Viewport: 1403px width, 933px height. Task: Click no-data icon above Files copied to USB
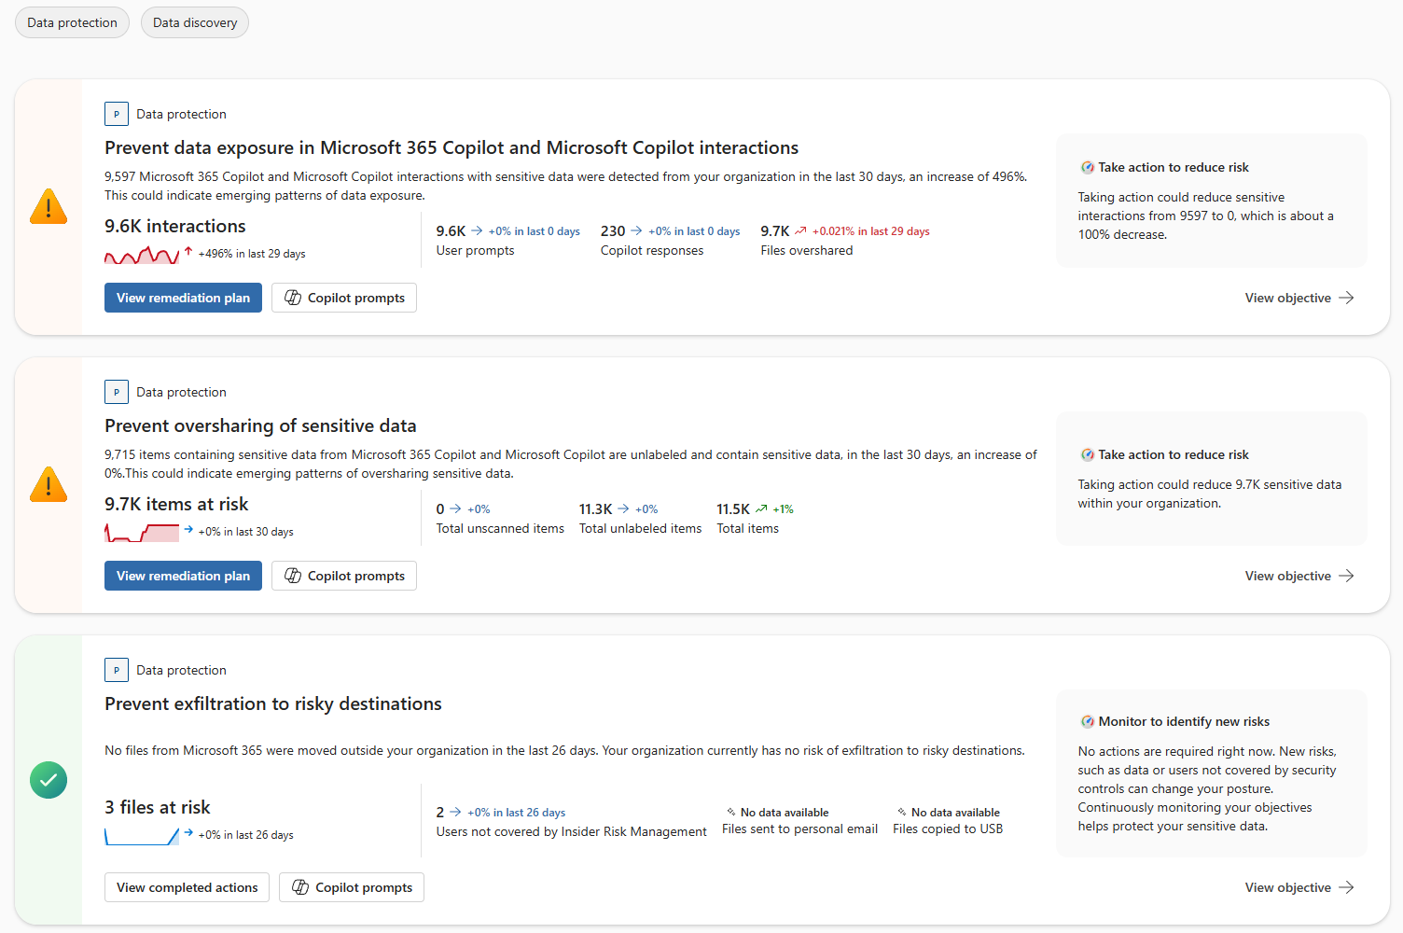coord(902,812)
